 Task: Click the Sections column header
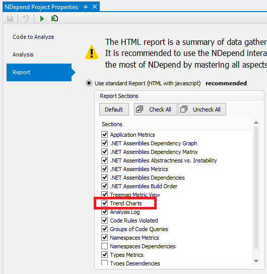tap(175, 124)
